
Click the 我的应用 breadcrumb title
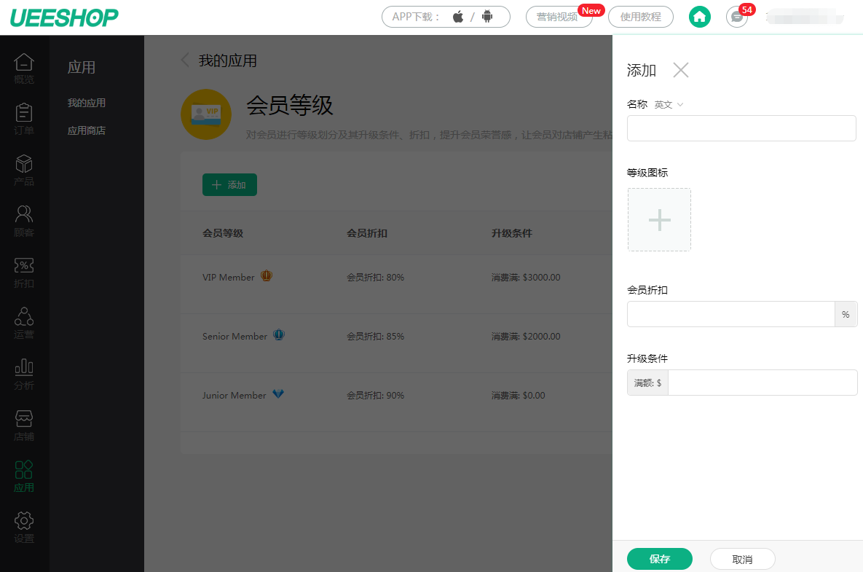coord(228,60)
